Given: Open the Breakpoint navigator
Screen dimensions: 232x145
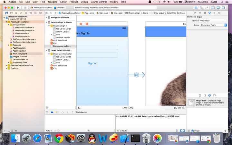Looking at the screenshot, I should (35, 13).
